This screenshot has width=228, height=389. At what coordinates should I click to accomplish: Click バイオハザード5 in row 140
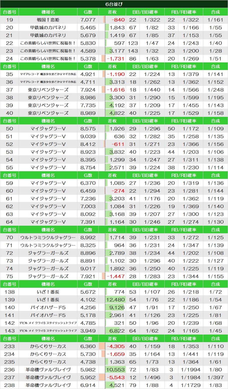[48, 307]
